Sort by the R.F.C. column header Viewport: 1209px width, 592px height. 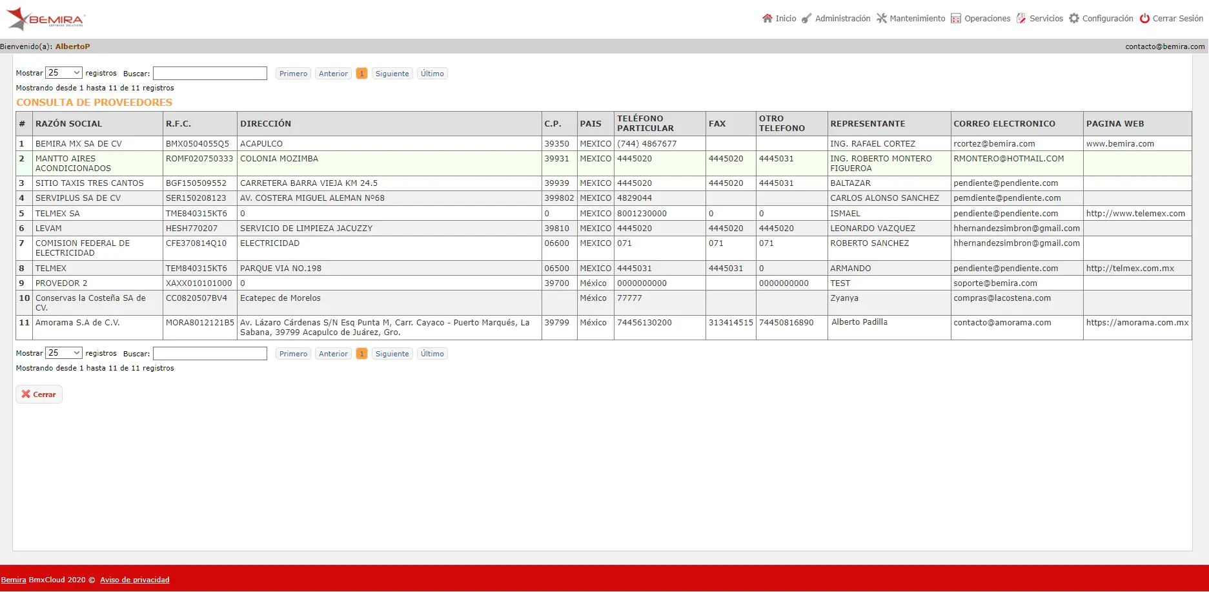200,124
